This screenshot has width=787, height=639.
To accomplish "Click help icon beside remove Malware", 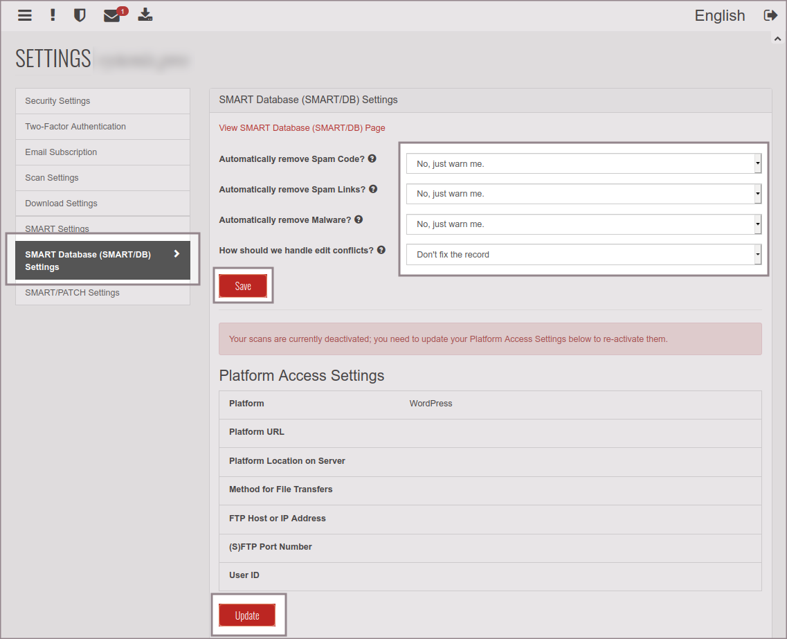I will [x=359, y=219].
